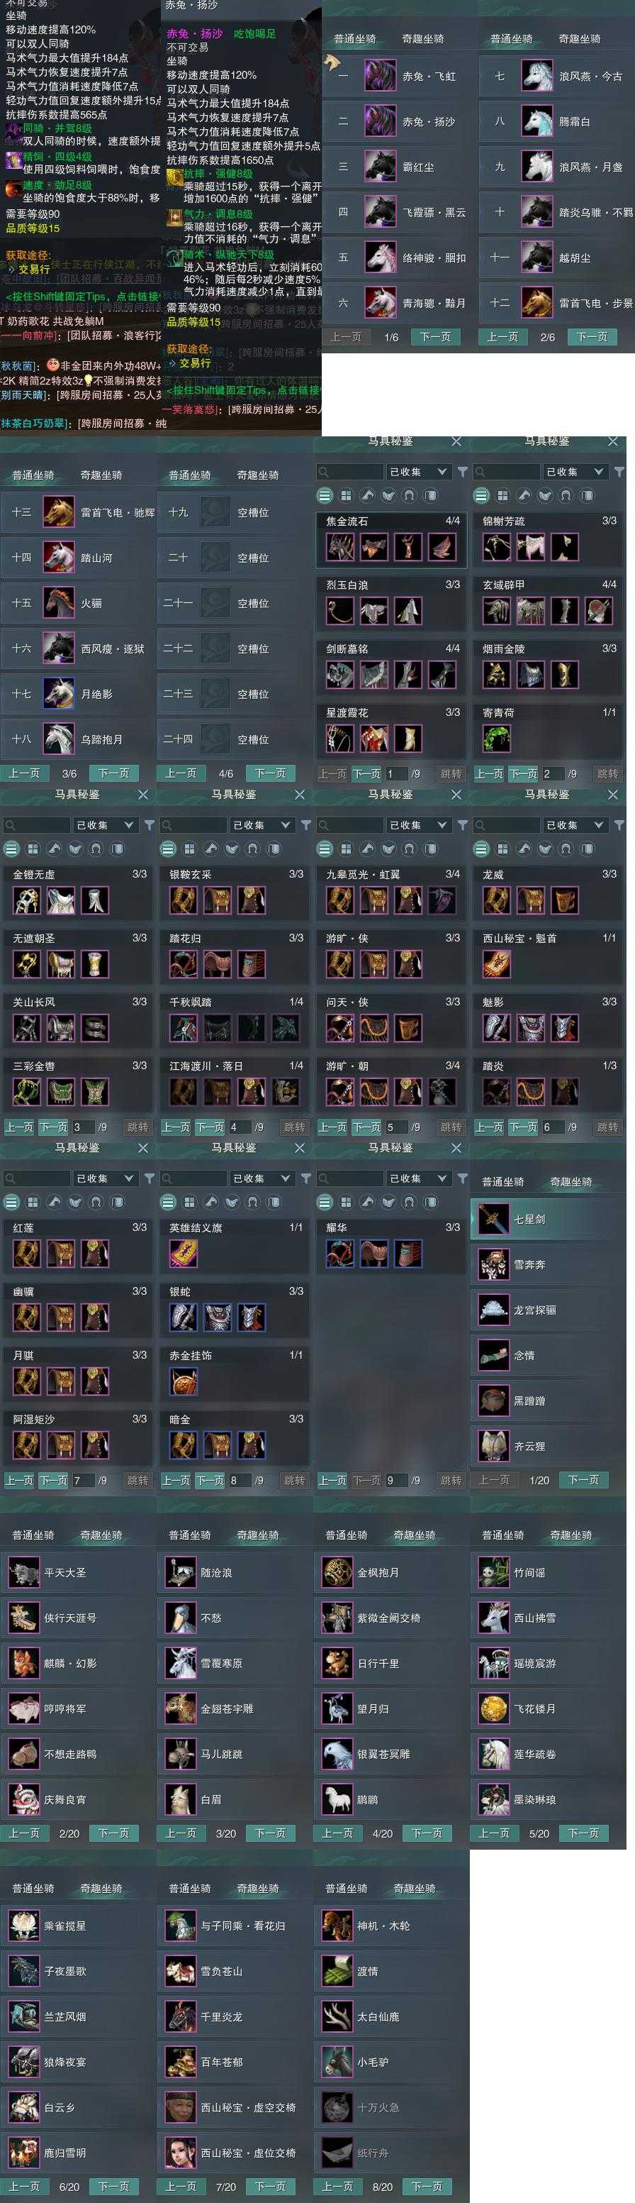Switch to 奇趣坐骑 tab above 赤兔·飞虹 list

pos(422,38)
